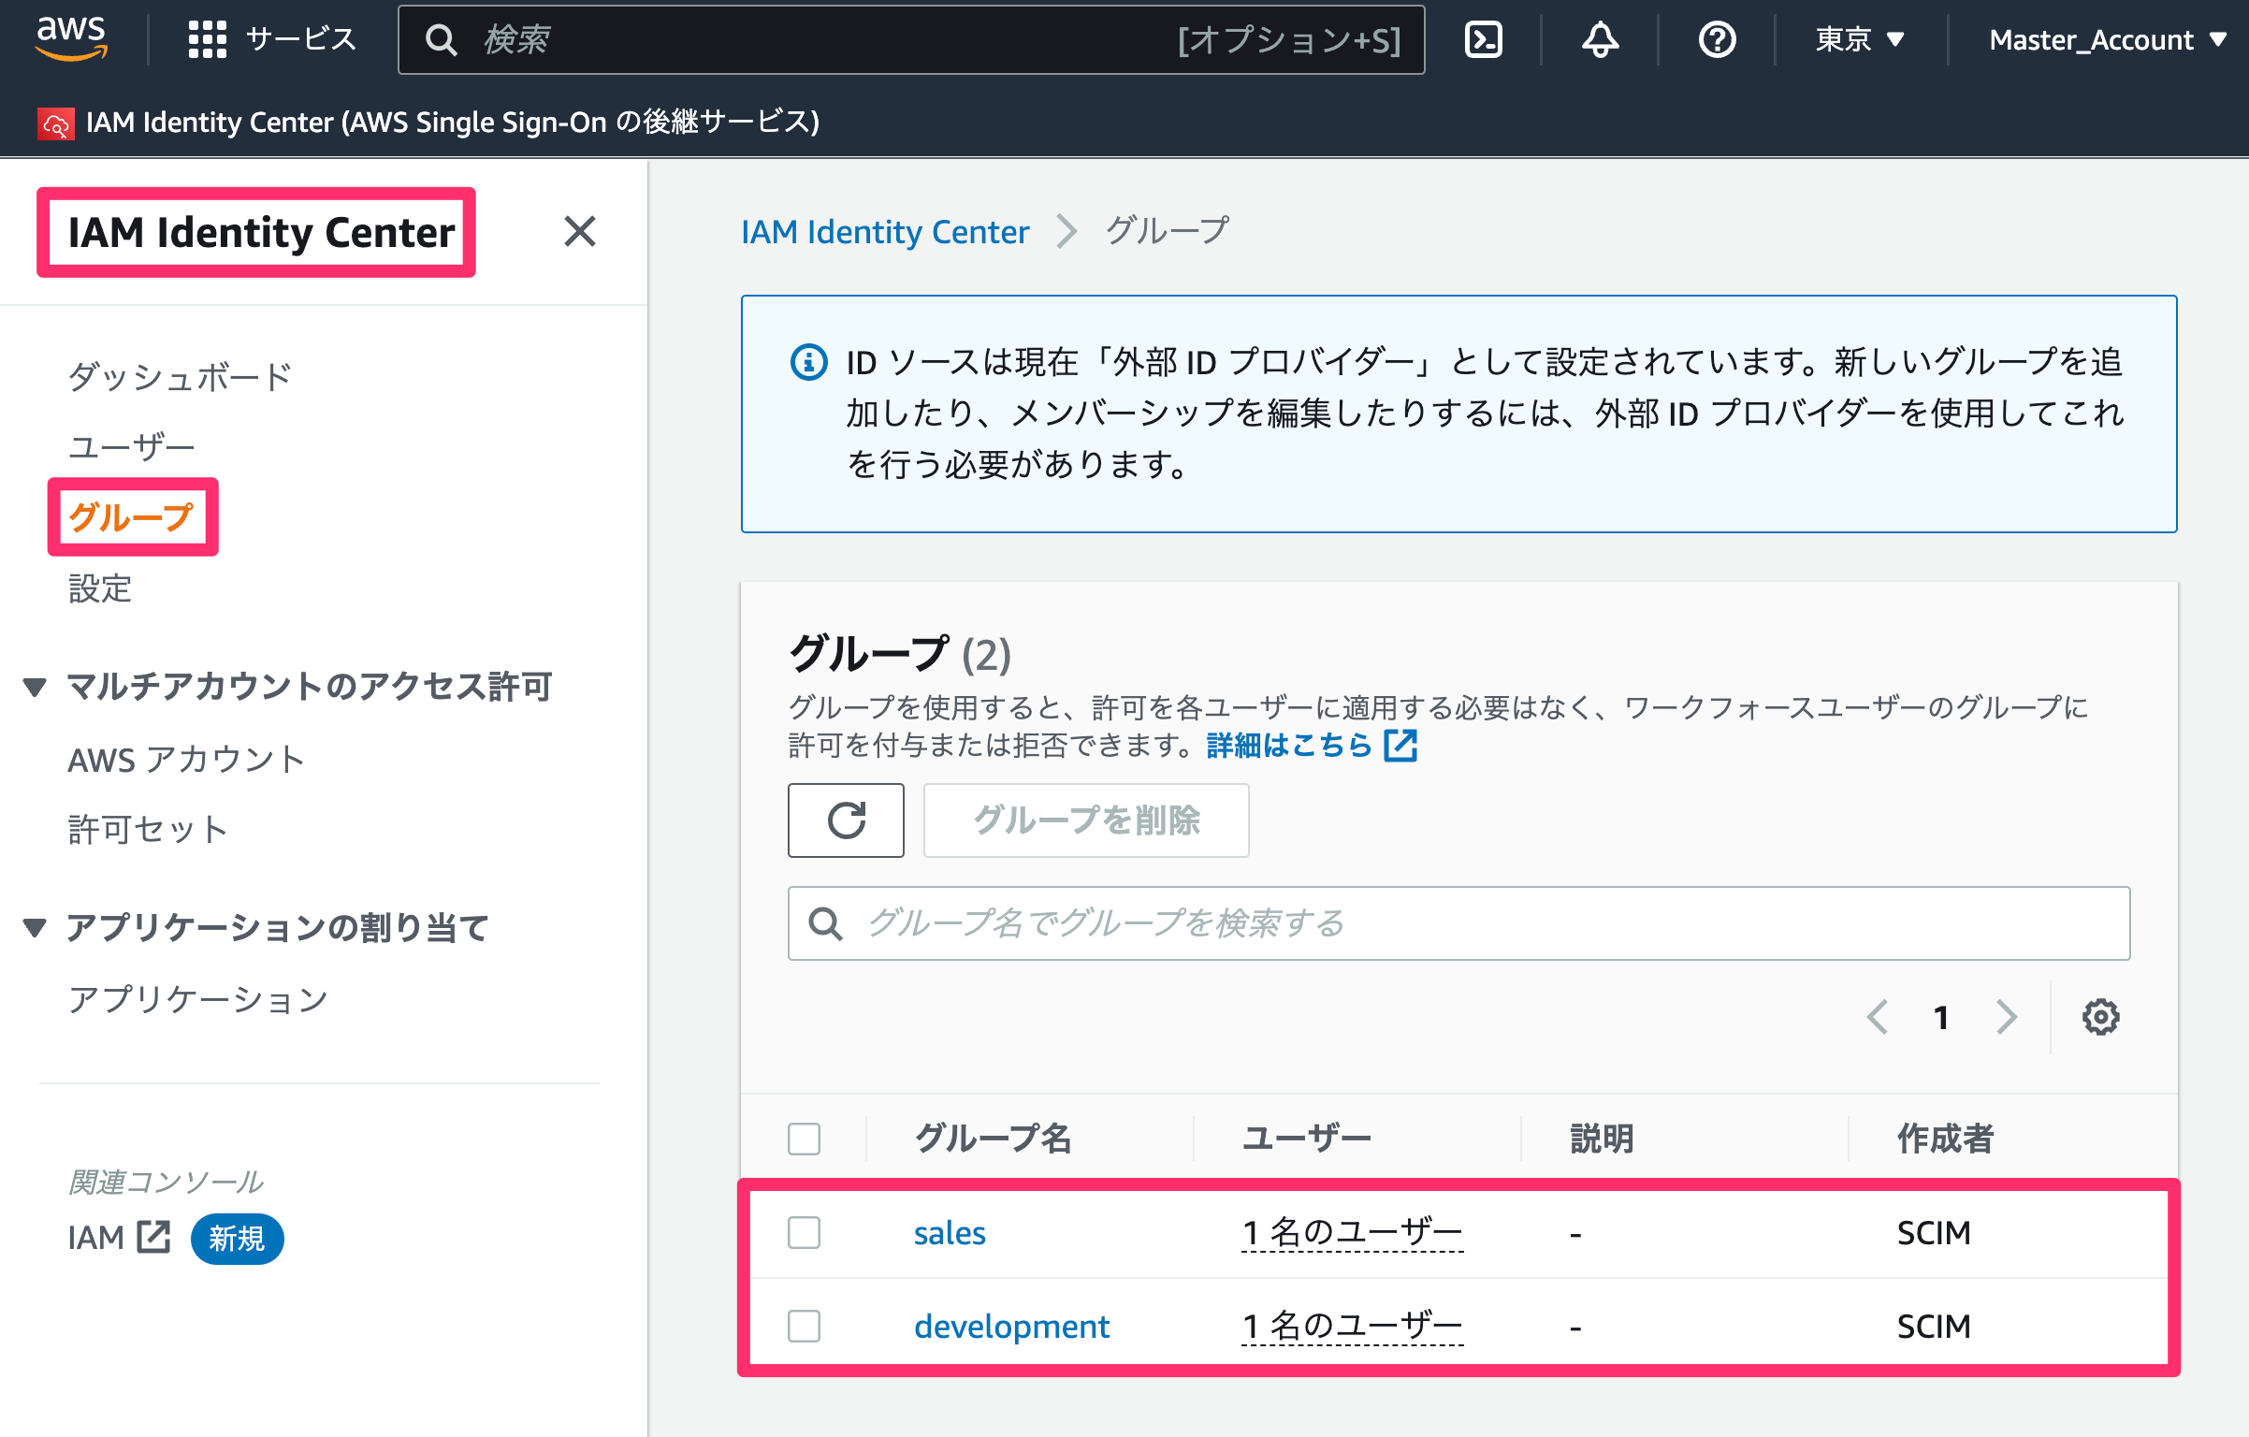This screenshot has height=1437, width=2249.
Task: Click the IAM Identity Center breadcrumb link
Action: [x=885, y=231]
